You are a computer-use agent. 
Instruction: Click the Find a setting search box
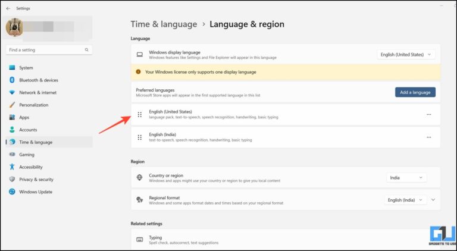tap(45, 50)
